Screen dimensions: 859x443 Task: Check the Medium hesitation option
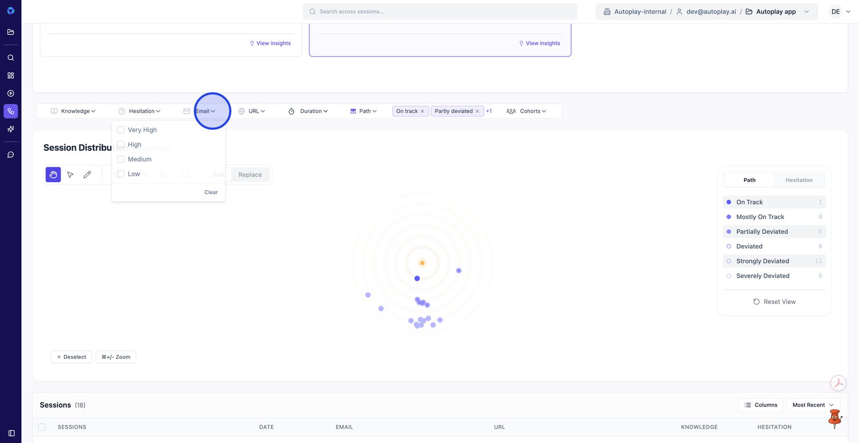point(121,159)
